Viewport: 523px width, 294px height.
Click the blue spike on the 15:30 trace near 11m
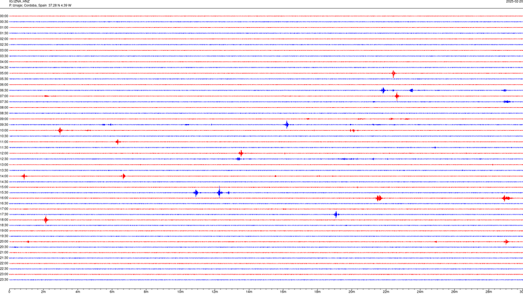(196, 193)
